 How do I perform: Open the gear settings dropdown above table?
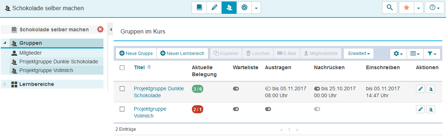click(398, 54)
